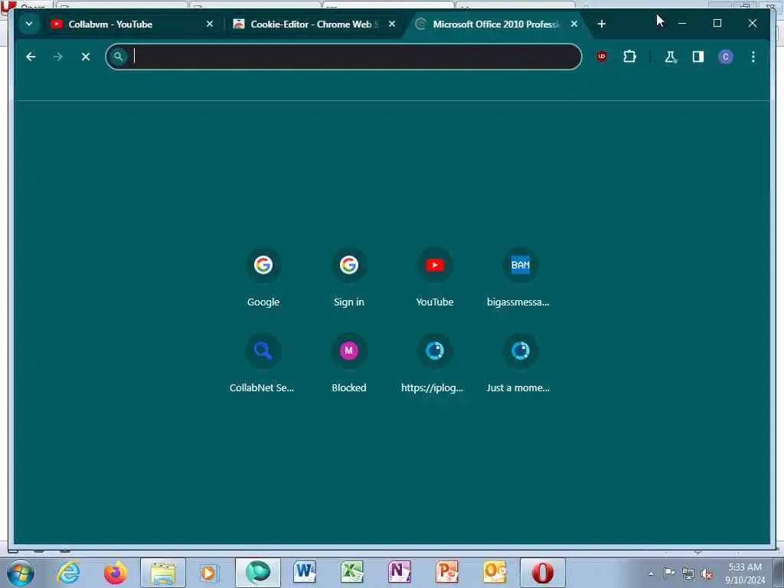Select the Microsoft Office 2010 Professional tab
This screenshot has height=588, width=784.
click(x=498, y=24)
